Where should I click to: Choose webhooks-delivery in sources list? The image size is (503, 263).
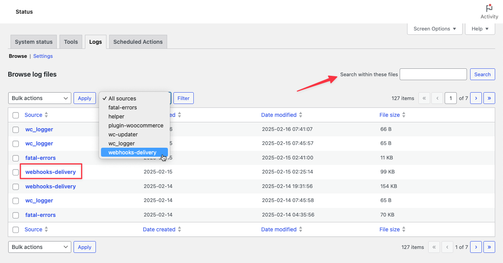tap(132, 152)
